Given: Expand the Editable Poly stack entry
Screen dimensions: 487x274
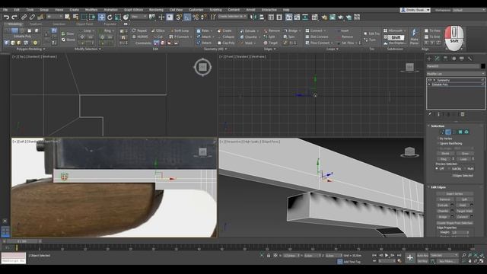Looking at the screenshot, I should 430,84.
